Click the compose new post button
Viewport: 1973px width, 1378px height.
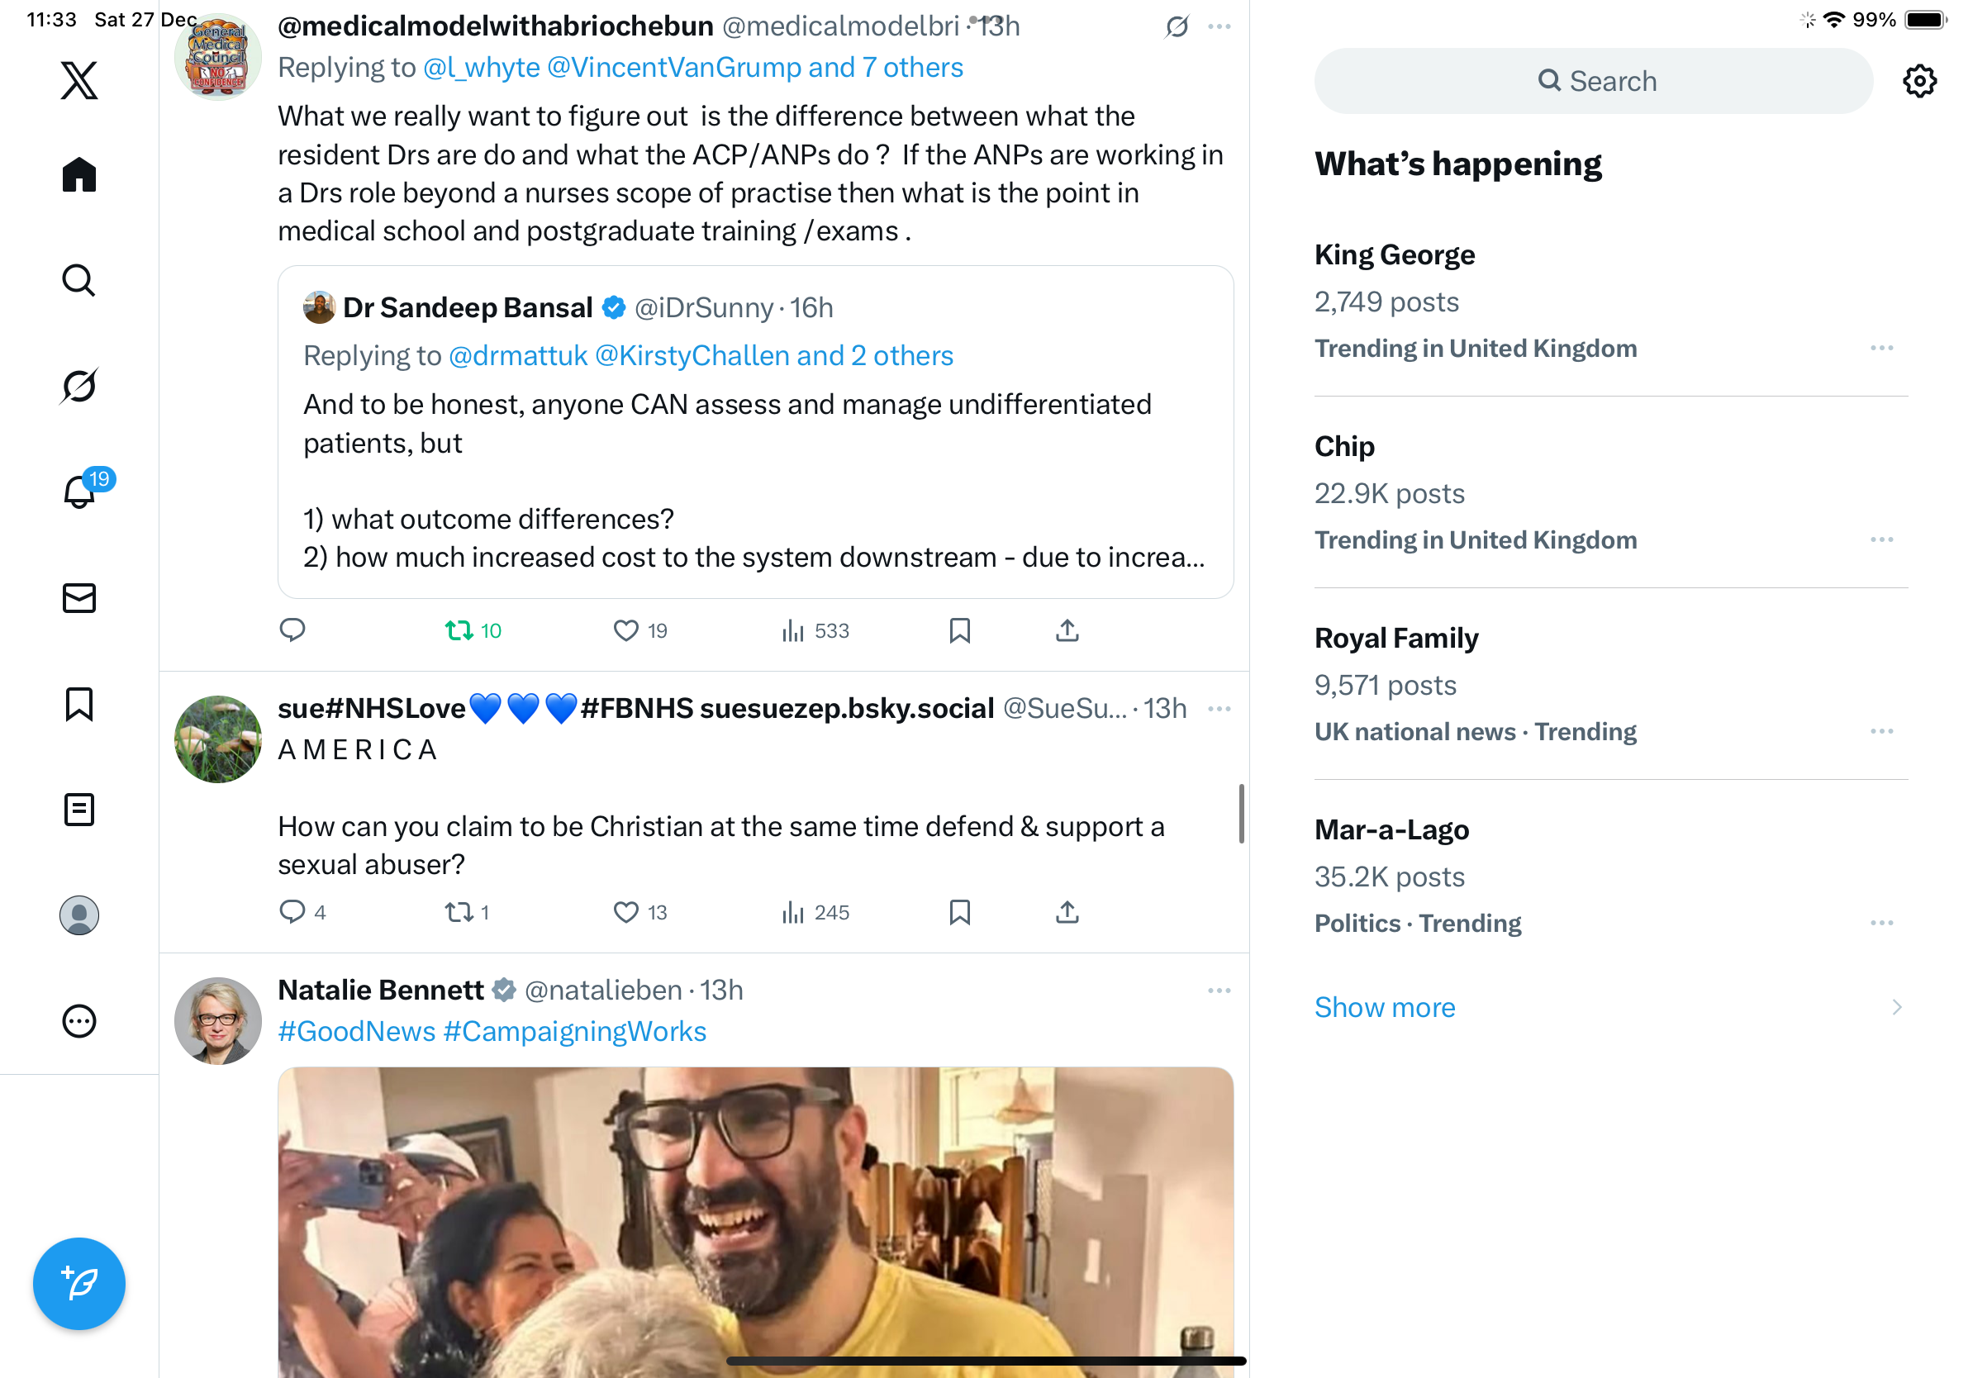click(x=79, y=1283)
